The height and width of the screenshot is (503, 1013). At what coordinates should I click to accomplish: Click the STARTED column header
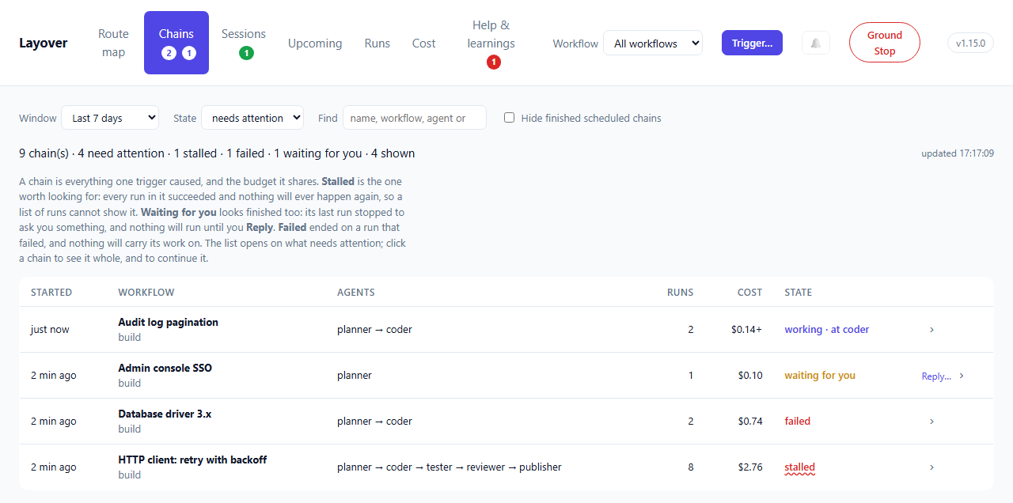pyautogui.click(x=51, y=293)
